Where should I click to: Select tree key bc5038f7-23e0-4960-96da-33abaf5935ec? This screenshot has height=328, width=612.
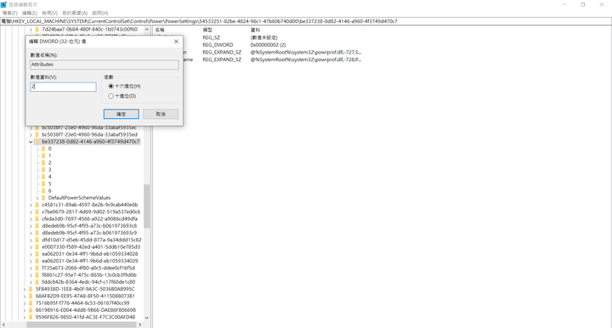[x=89, y=127]
